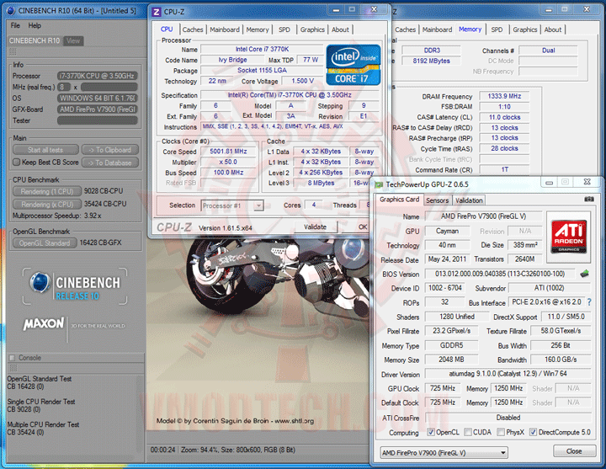Image resolution: width=606 pixels, height=469 pixels.
Task: Click the Driver Version field in GPU-Z
Action: (508, 374)
